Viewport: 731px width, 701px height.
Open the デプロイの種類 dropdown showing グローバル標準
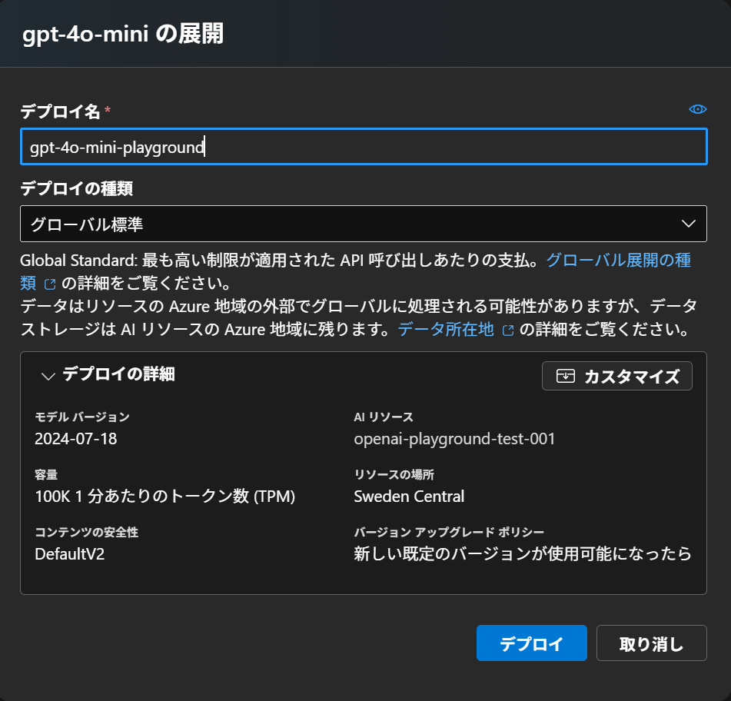[363, 224]
